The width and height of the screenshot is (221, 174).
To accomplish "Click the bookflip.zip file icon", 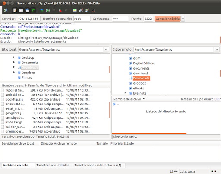I will (3, 99).
